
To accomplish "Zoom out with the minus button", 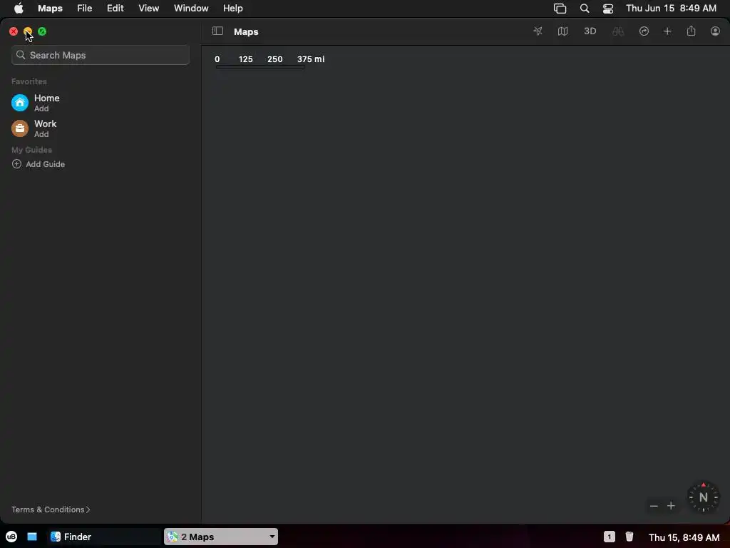I will (654, 506).
